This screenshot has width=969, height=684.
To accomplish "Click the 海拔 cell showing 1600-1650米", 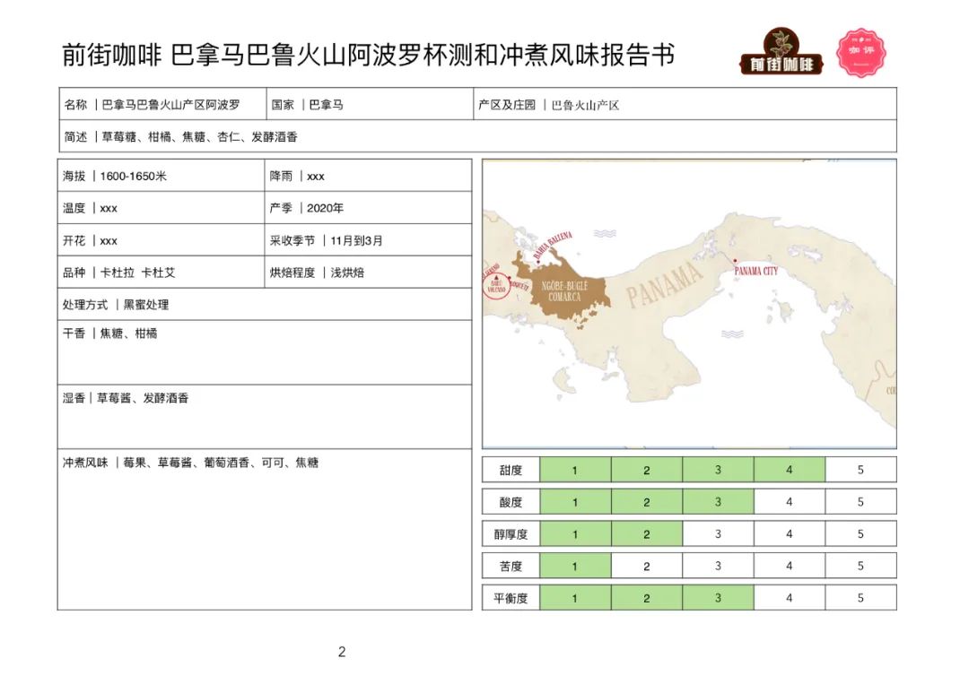I will [161, 176].
